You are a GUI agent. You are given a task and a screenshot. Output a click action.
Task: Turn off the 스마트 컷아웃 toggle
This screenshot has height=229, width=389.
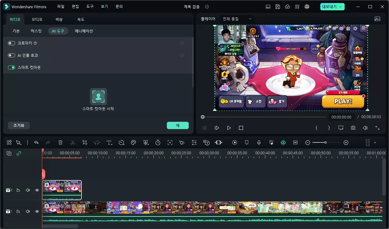coord(12,67)
